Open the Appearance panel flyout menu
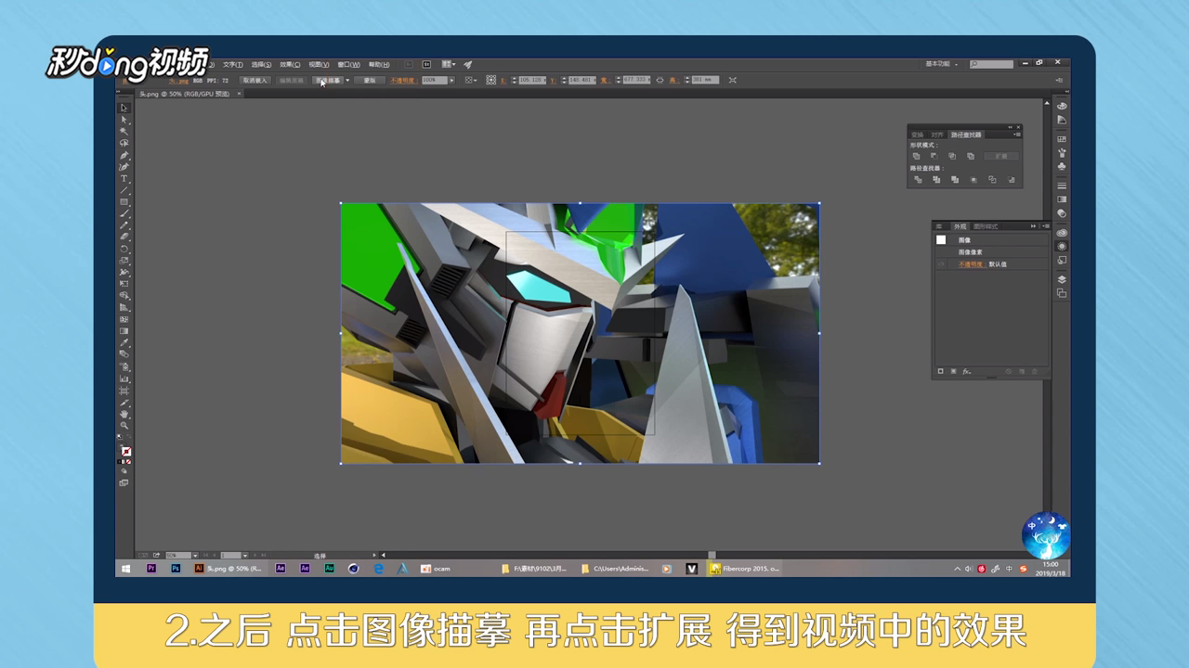 tap(1046, 226)
